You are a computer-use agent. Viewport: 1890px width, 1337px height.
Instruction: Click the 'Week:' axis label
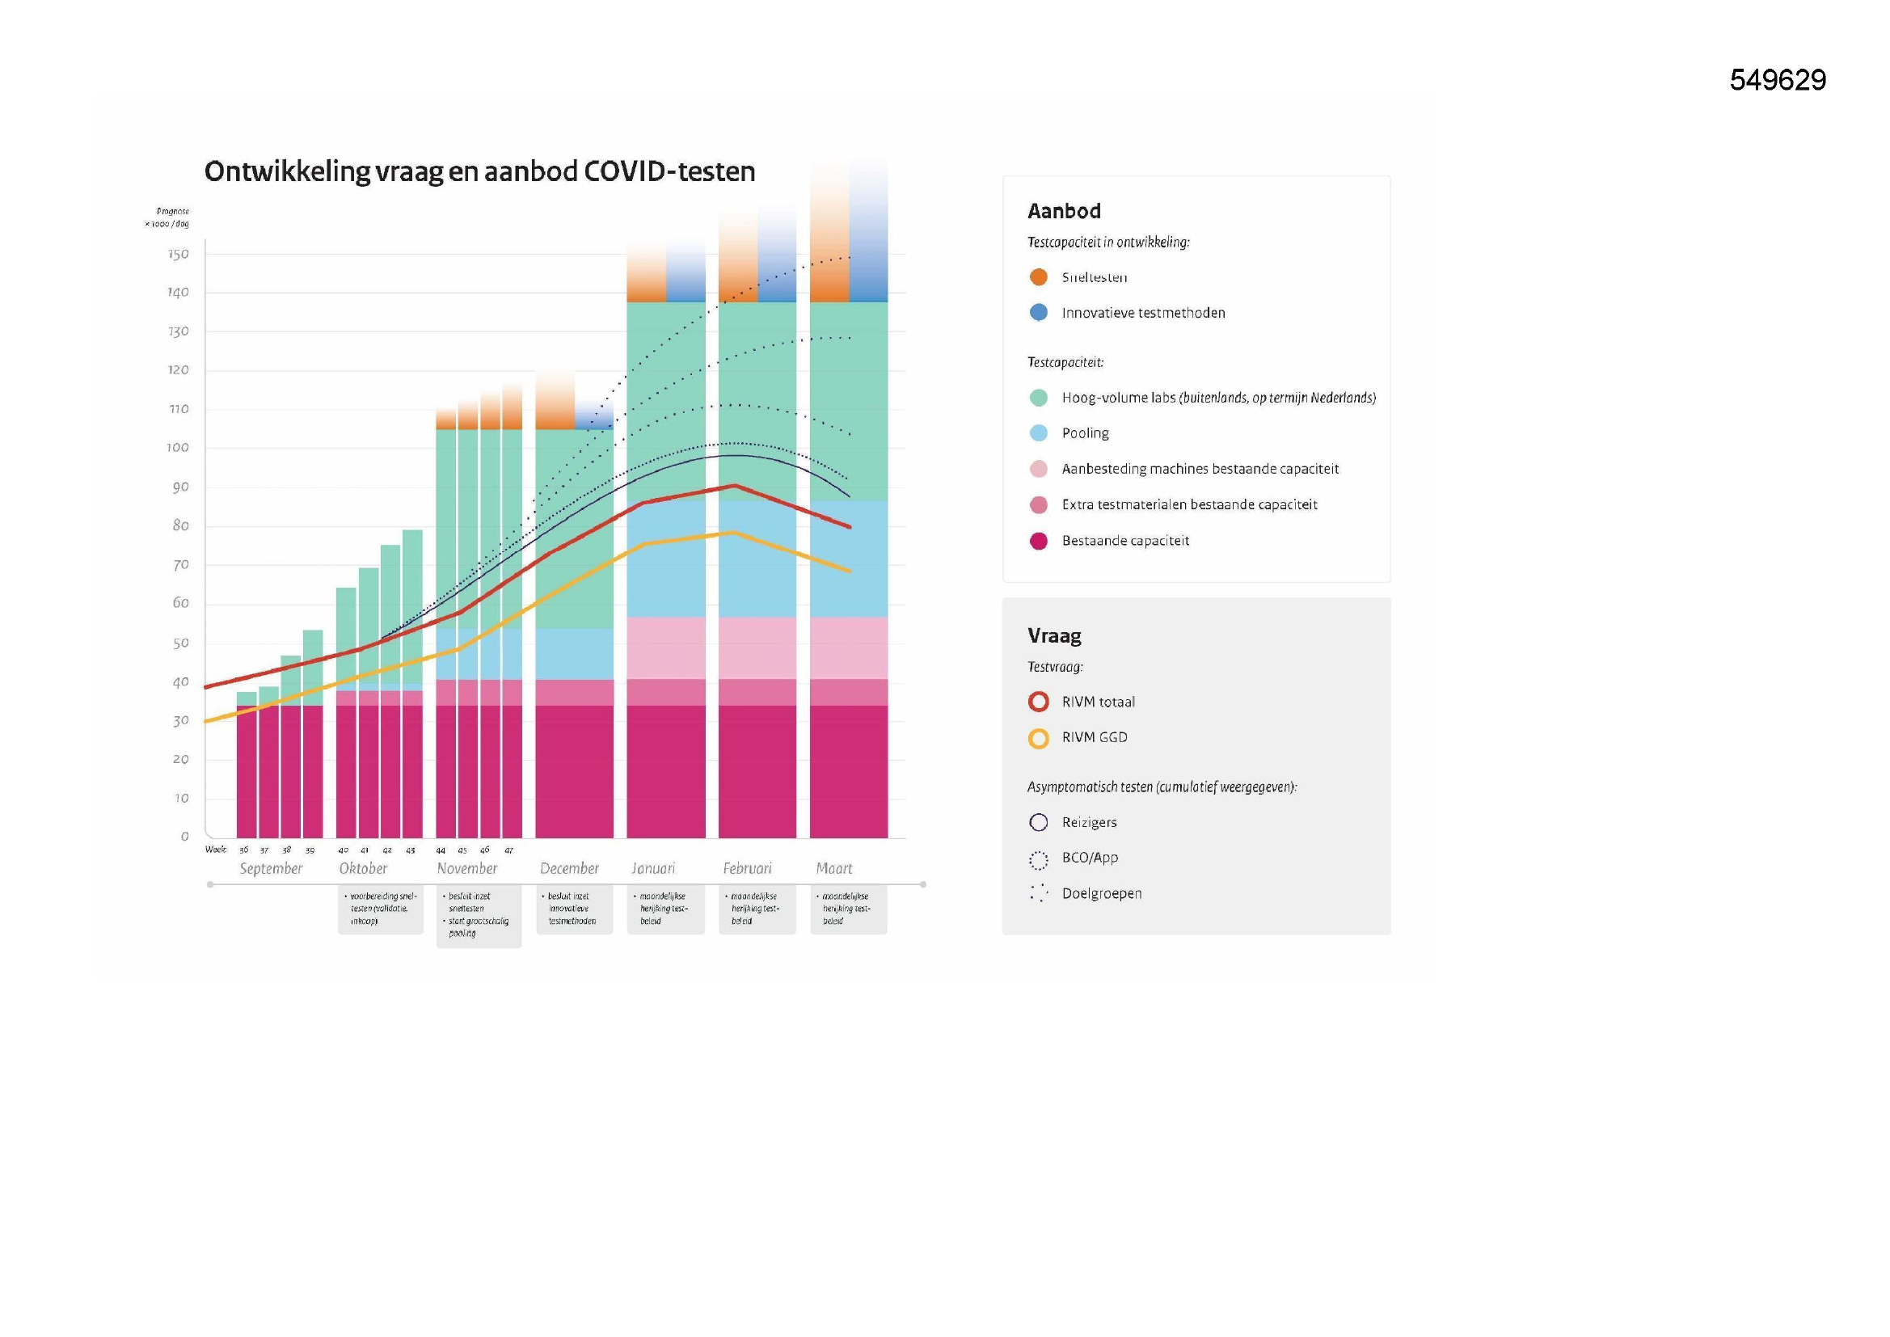216,849
